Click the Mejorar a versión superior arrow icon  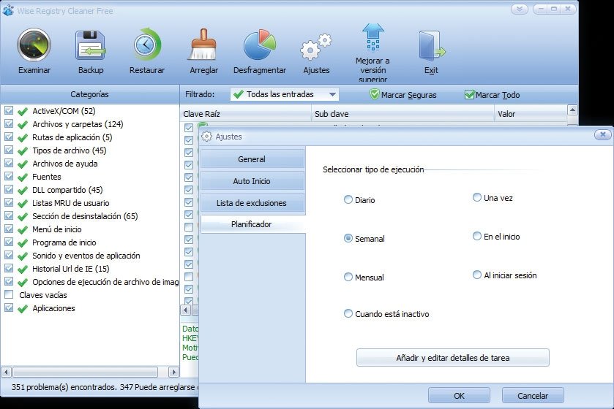(x=372, y=37)
